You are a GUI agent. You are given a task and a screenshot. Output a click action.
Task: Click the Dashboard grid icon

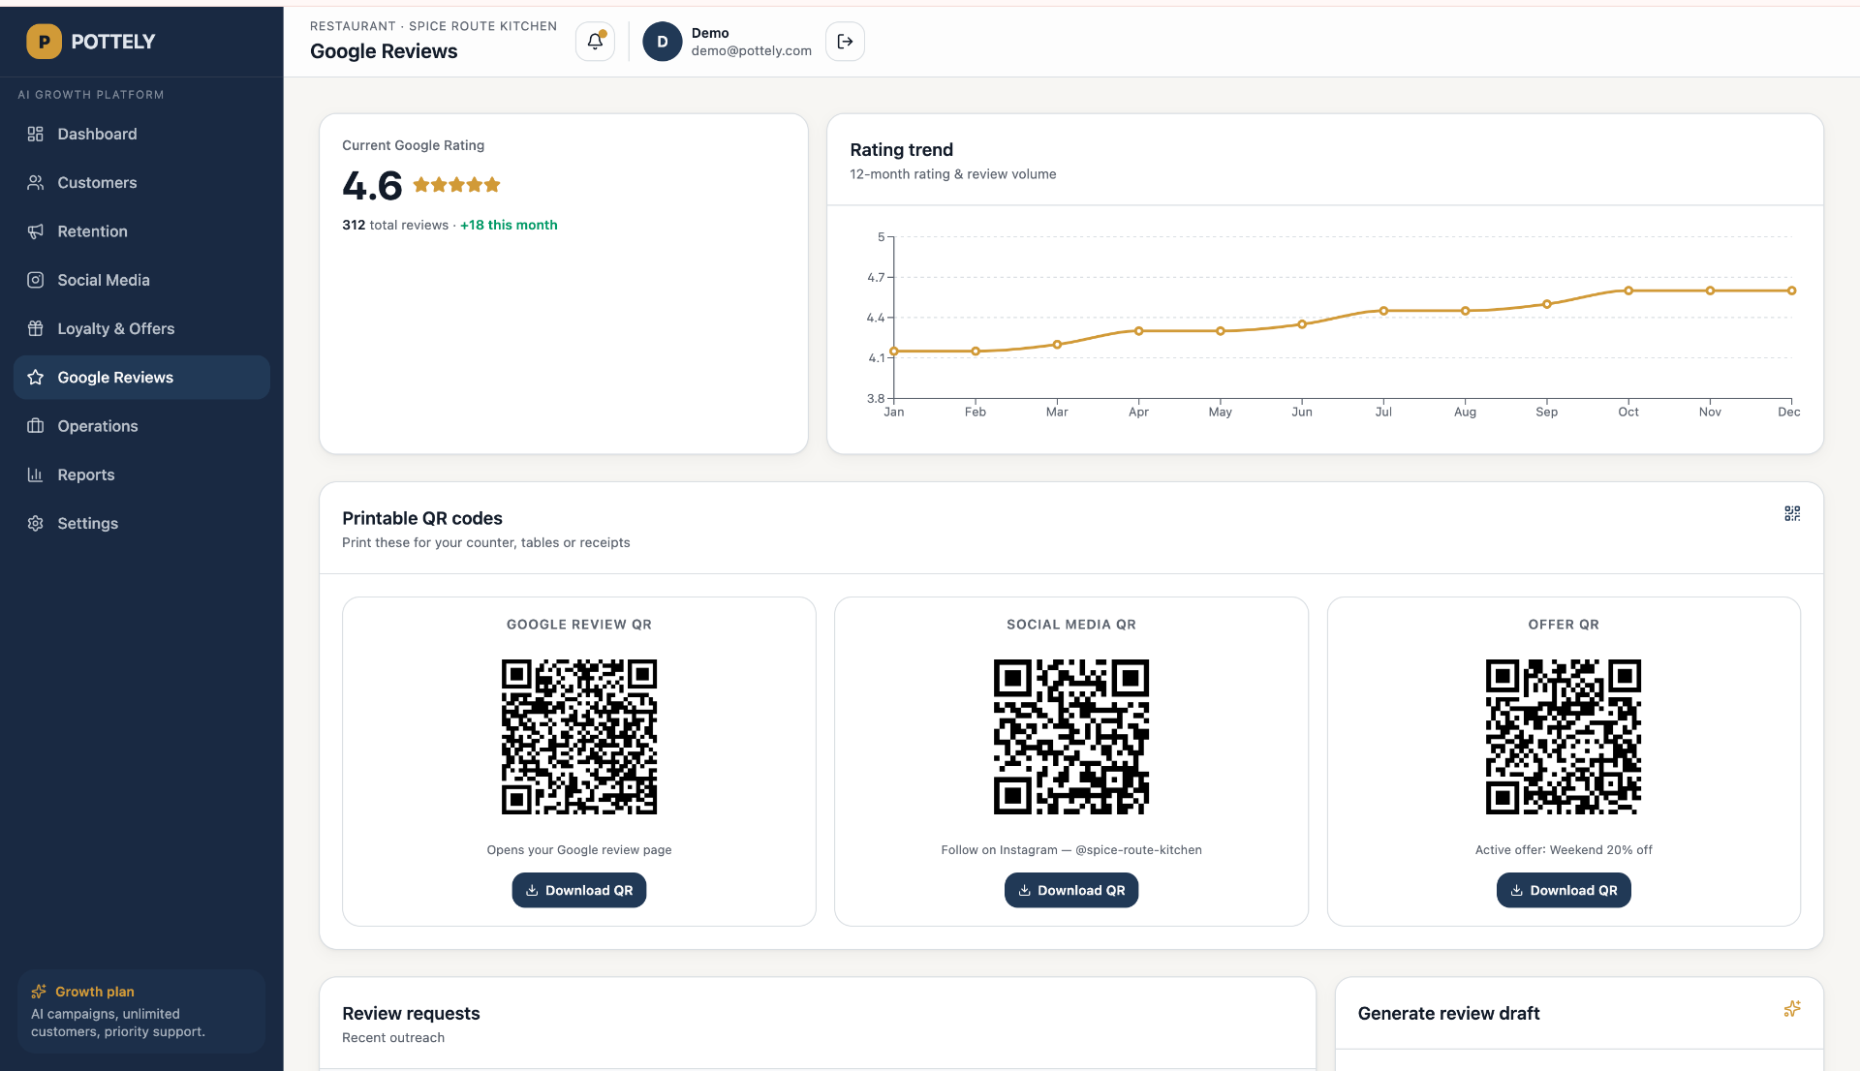click(x=36, y=134)
